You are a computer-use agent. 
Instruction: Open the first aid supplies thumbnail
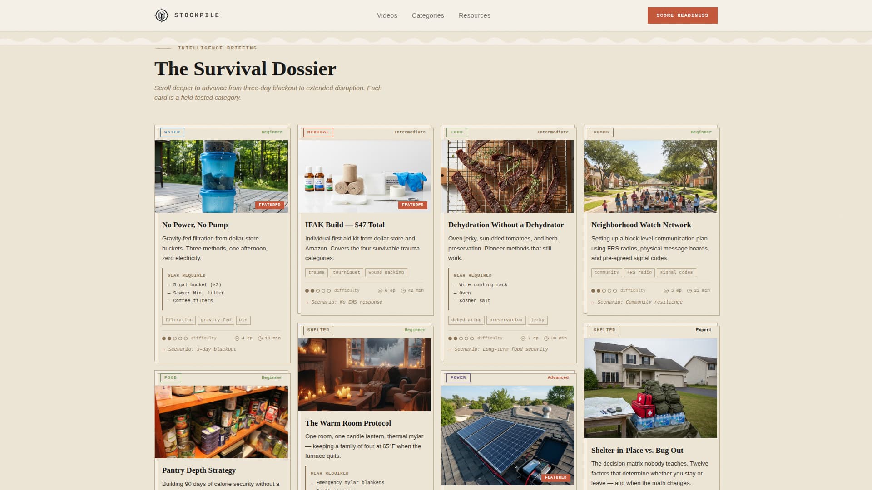pyautogui.click(x=364, y=176)
